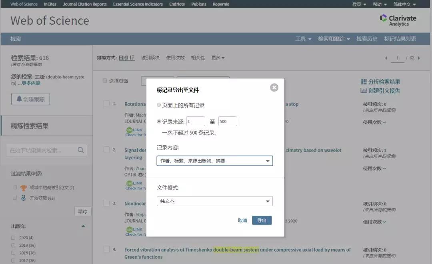Image resolution: width=432 pixels, height=264 pixels.
Task: Expand 使用次数 for result 2
Action: pyautogui.click(x=374, y=168)
